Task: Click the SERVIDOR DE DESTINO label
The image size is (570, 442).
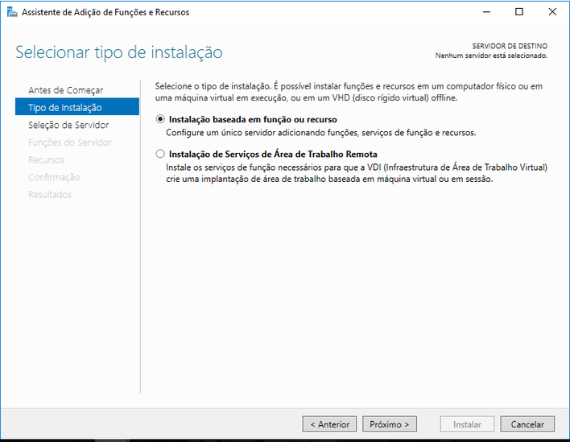Action: tap(510, 46)
